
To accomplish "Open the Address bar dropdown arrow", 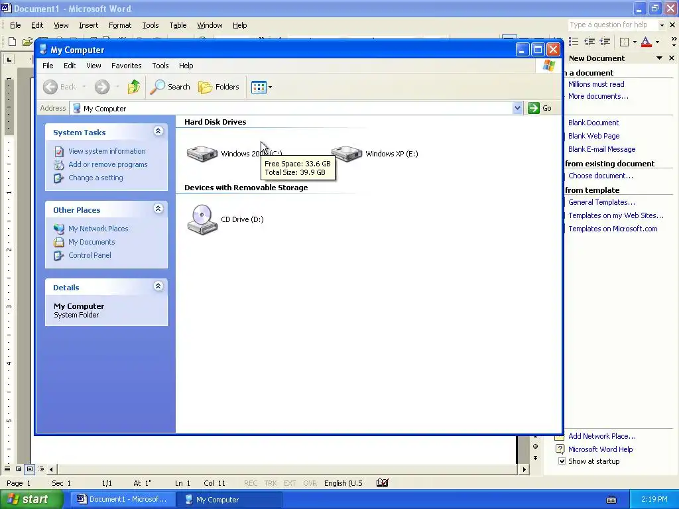I will point(517,108).
